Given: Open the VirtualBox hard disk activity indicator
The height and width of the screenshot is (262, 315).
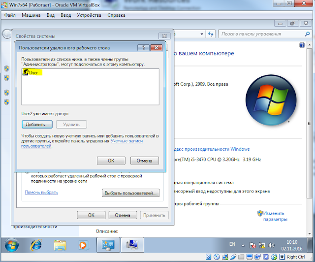Looking at the screenshot, I should coord(208,257).
